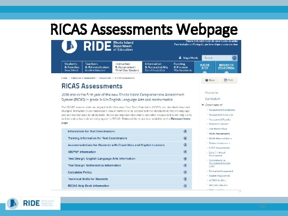Open Formative Assessment sidebar link
288x216 pixels.
[221, 171]
